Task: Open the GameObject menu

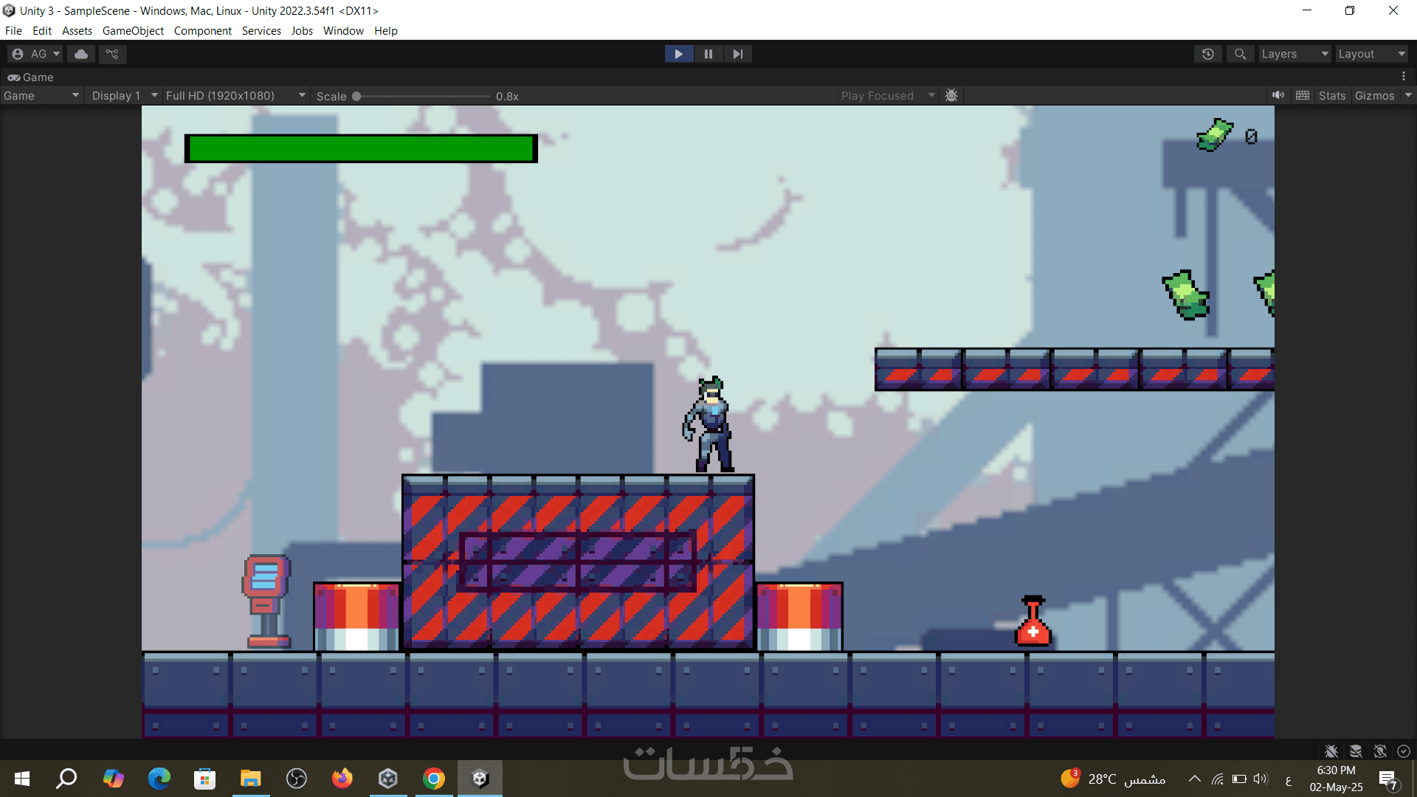Action: 133,31
